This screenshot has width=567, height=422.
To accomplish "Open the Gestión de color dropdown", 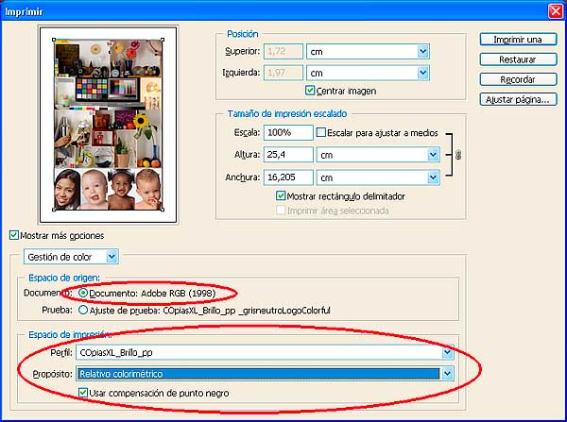I will point(112,257).
